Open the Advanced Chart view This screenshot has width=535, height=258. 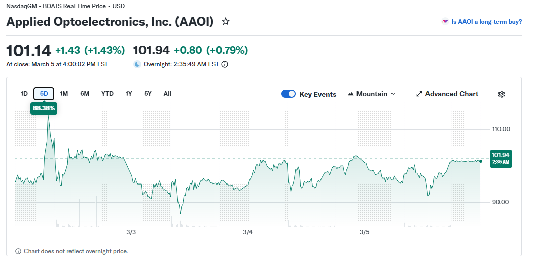[x=451, y=94]
